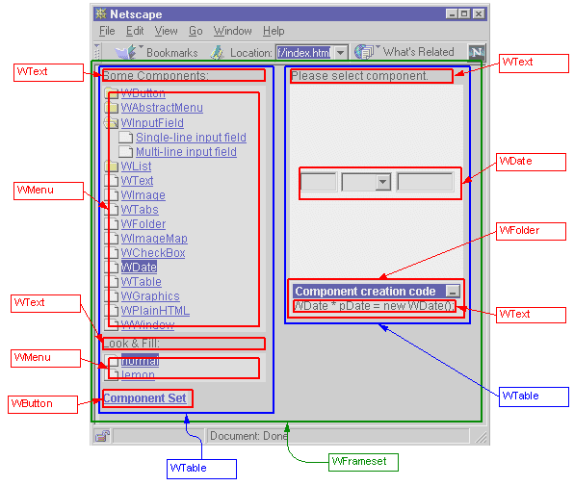Viewport: 574px width, 486px height.
Task: Open Multi-line input field link
Action: [186, 152]
